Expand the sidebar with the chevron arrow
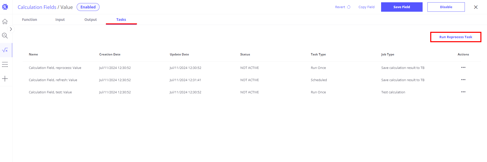This screenshot has height=162, width=487. click(x=11, y=29)
